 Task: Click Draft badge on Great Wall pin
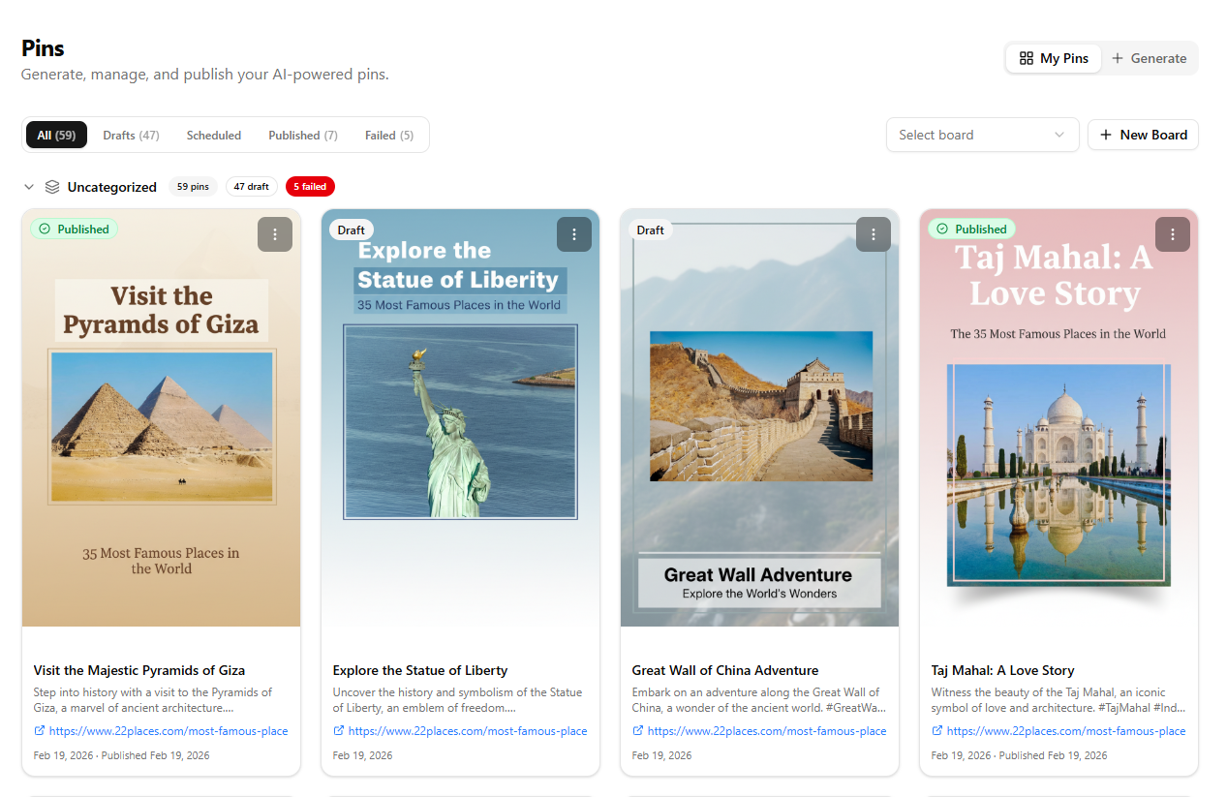651,230
